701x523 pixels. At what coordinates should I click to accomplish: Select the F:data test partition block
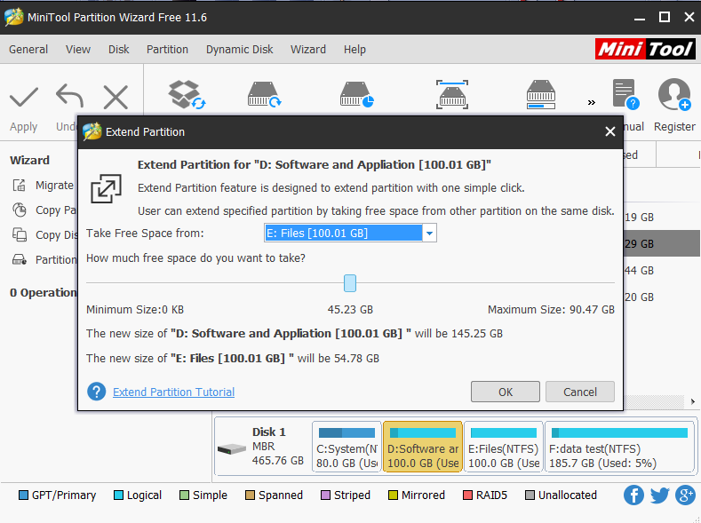[619, 446]
